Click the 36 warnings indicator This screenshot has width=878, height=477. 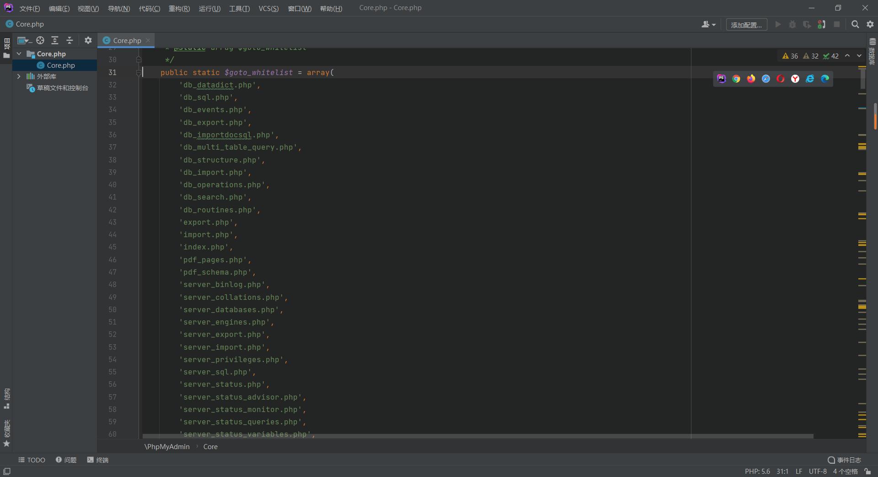click(x=790, y=56)
